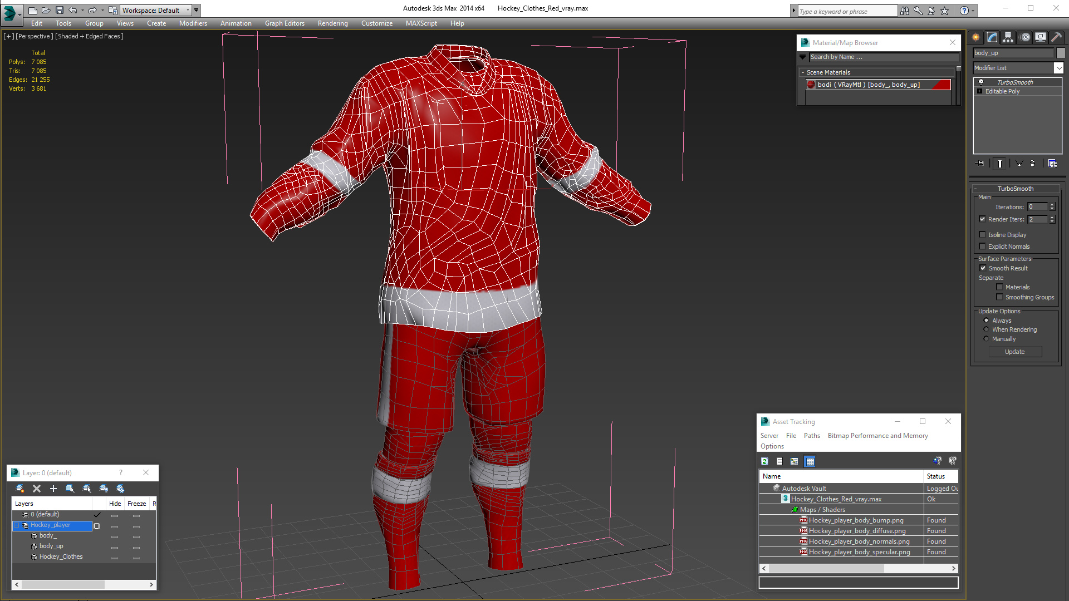Open the Modify command panel tab
Screen dimensions: 1069x601
tap(992, 37)
